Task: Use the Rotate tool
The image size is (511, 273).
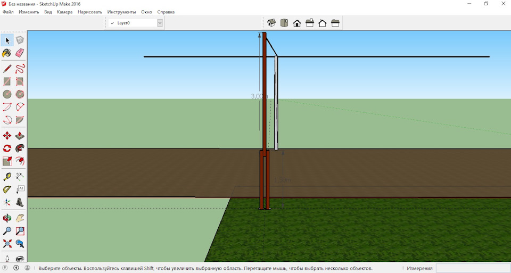Action: (x=7, y=148)
